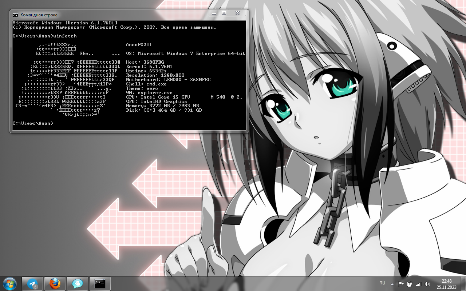The height and width of the screenshot is (291, 466).
Task: Click the 'Shell: cmd.exe' line
Action: pos(146,84)
